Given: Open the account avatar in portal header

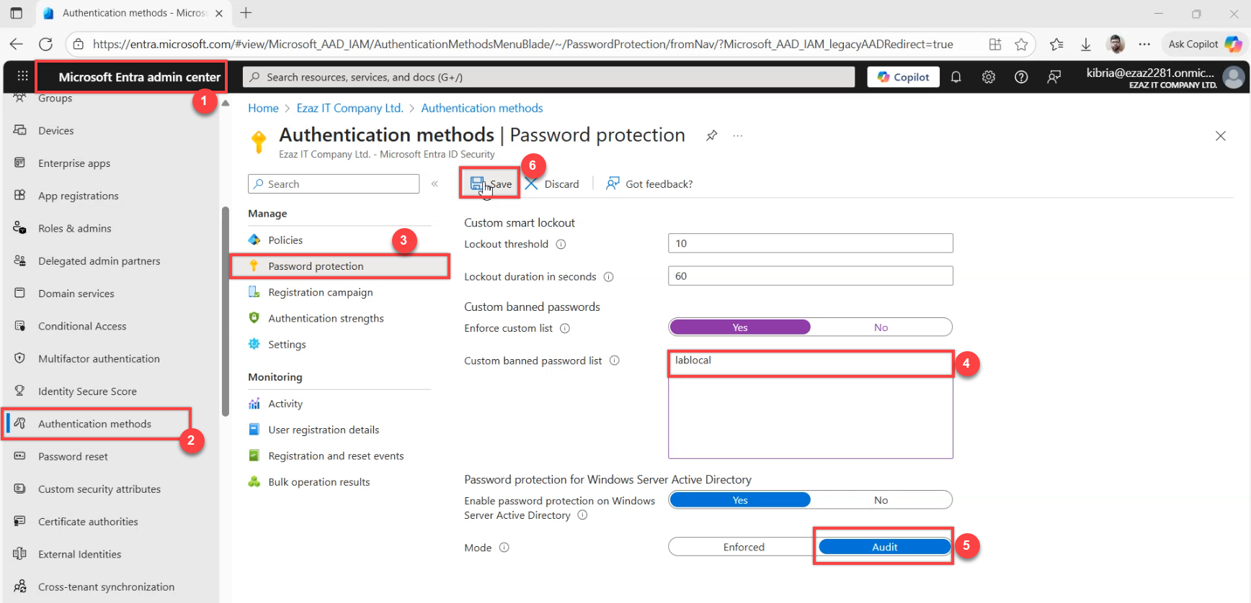Looking at the screenshot, I should tap(1233, 77).
